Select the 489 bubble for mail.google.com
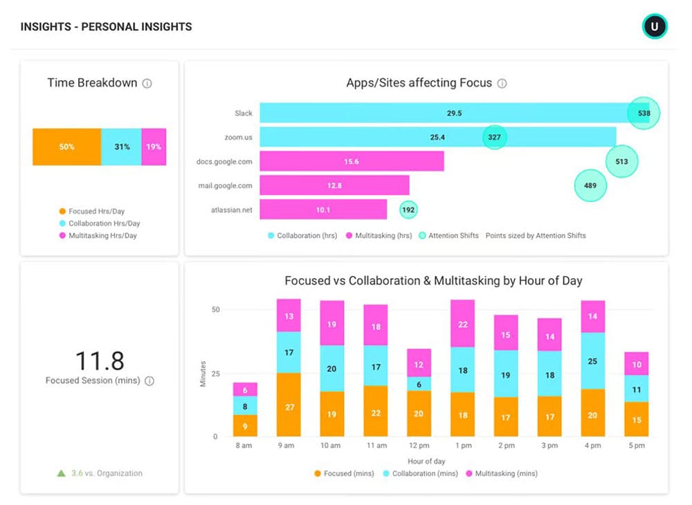This screenshot has height=505, width=692. click(590, 185)
